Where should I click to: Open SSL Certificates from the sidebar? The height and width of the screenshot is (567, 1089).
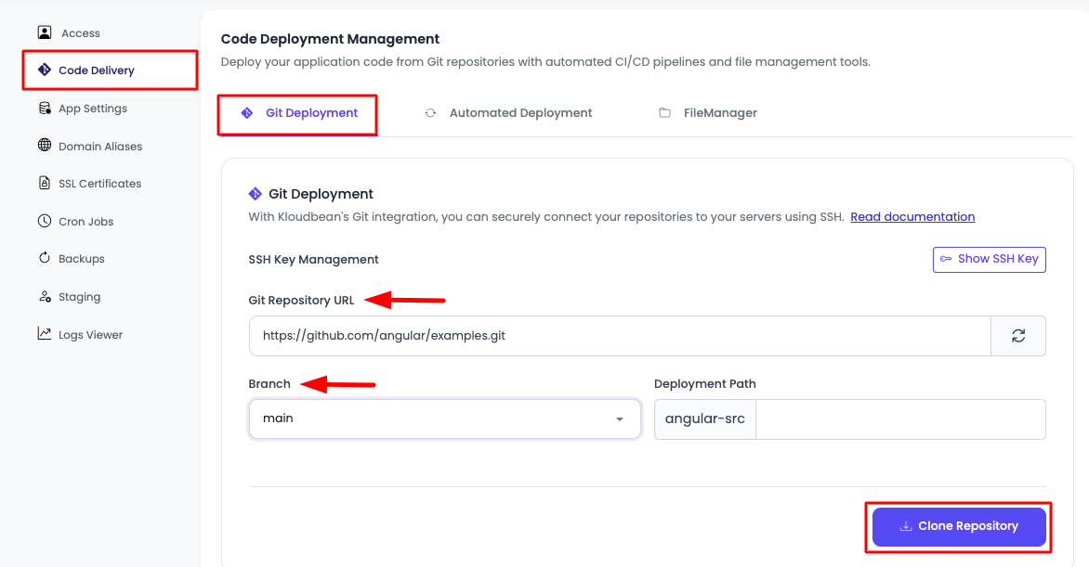[98, 183]
